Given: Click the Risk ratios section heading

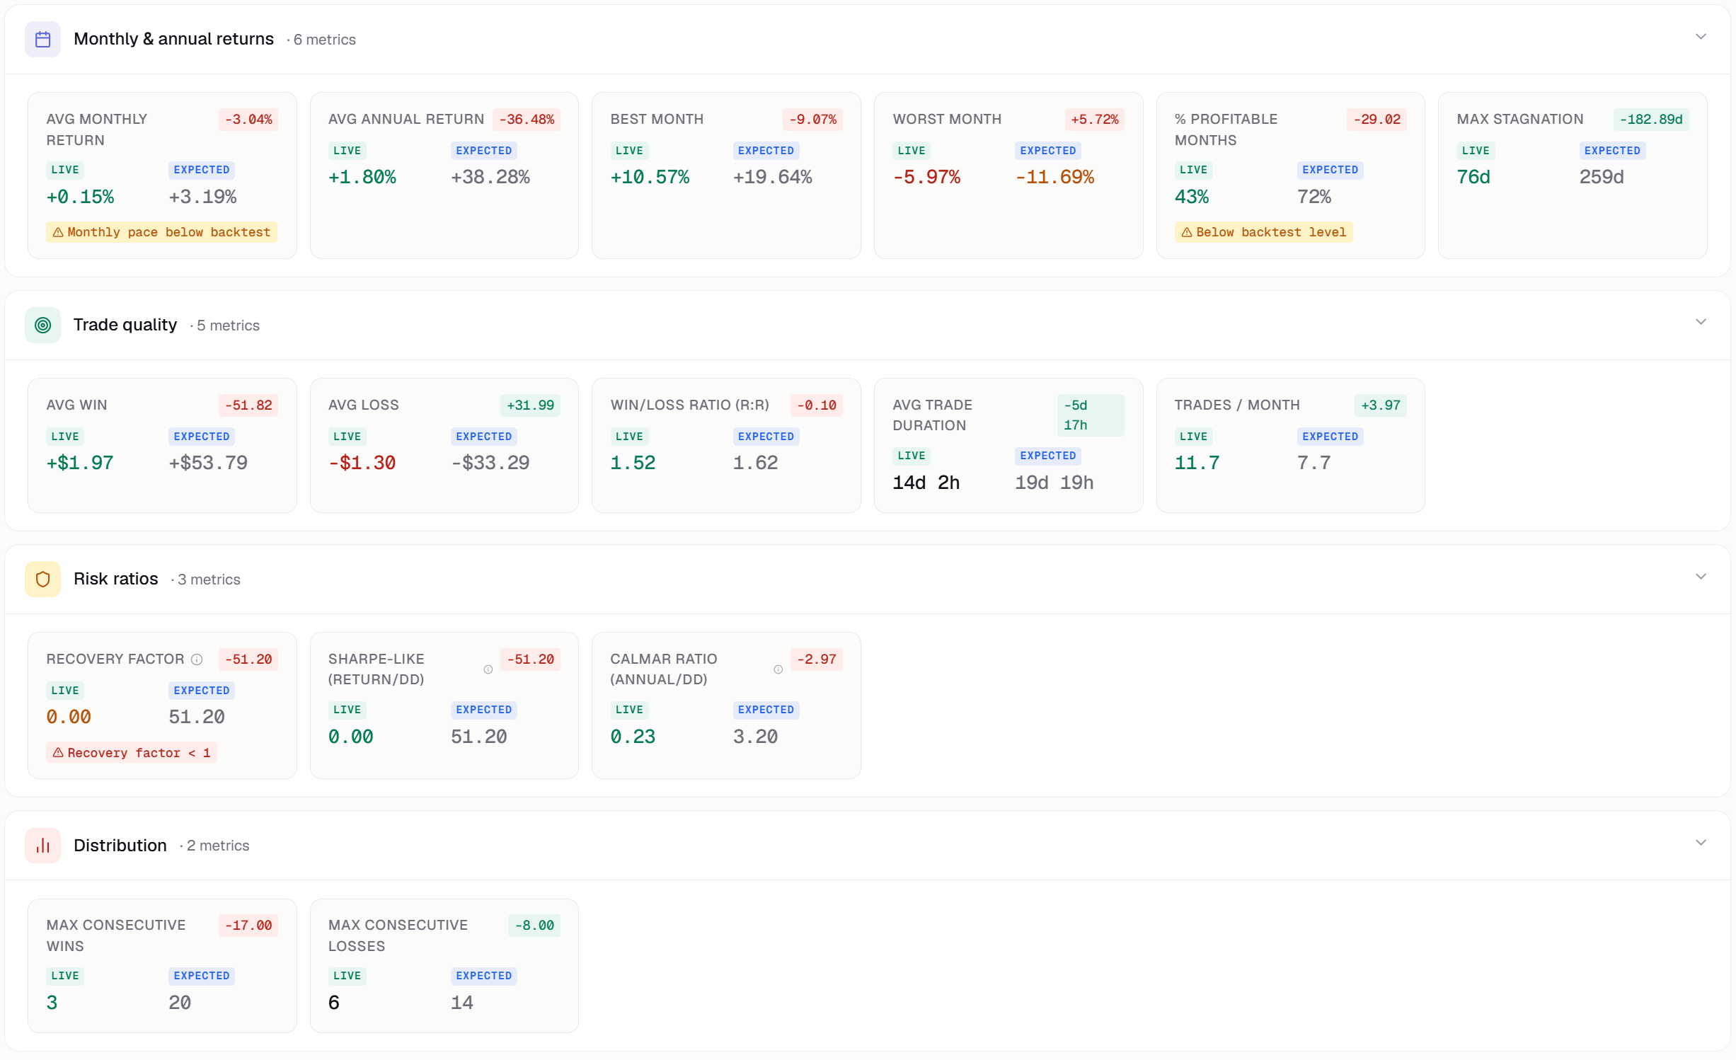Looking at the screenshot, I should click(116, 579).
